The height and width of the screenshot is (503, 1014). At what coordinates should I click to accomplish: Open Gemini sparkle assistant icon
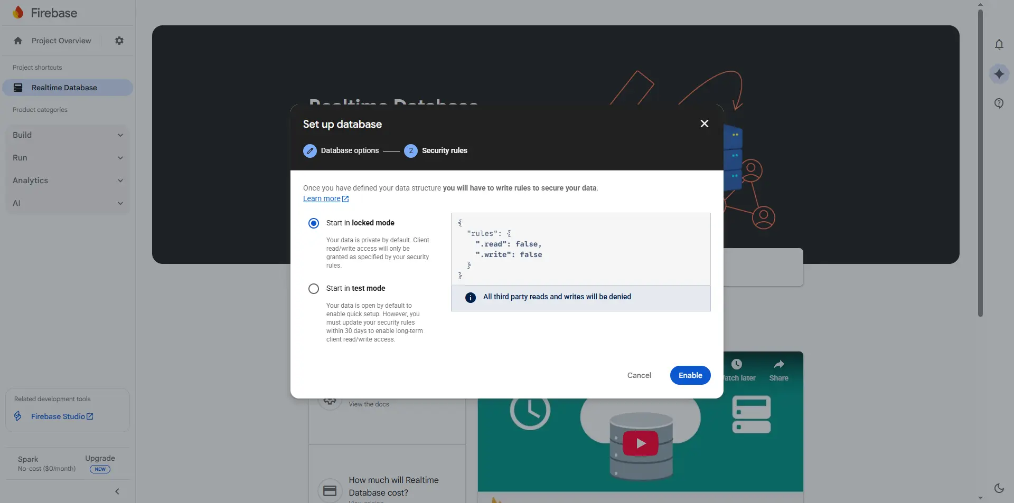click(999, 74)
